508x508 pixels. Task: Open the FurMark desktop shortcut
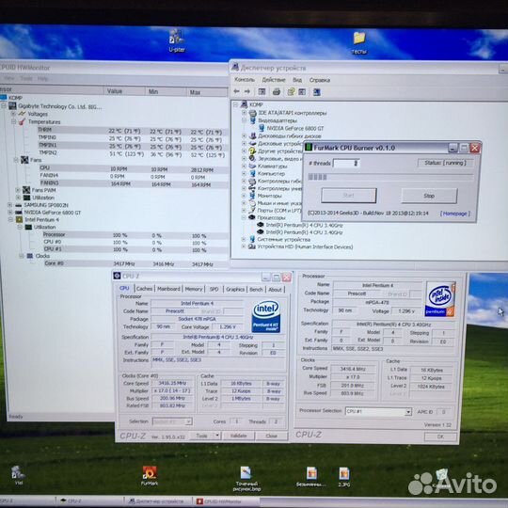tap(150, 476)
